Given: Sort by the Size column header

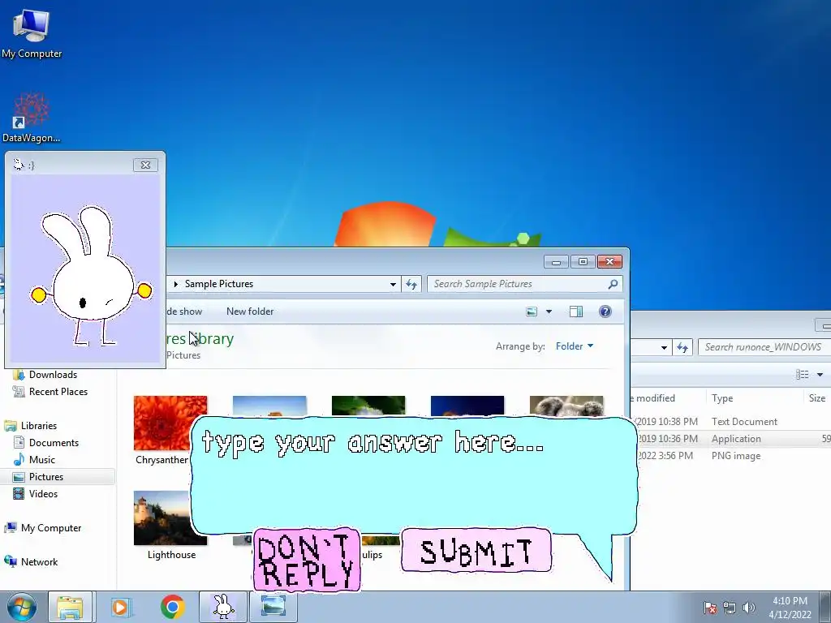Looking at the screenshot, I should pyautogui.click(x=817, y=397).
